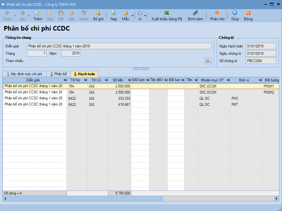Expand the Mẫu template dropdown arrow
Image resolution: width=282 pixels, height=211 pixels.
[x=132, y=16]
